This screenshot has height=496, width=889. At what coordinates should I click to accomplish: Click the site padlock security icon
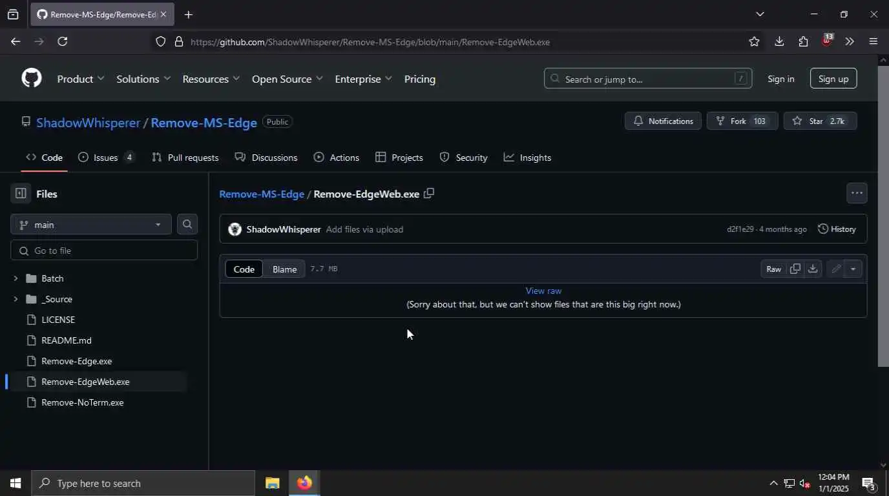(179, 41)
